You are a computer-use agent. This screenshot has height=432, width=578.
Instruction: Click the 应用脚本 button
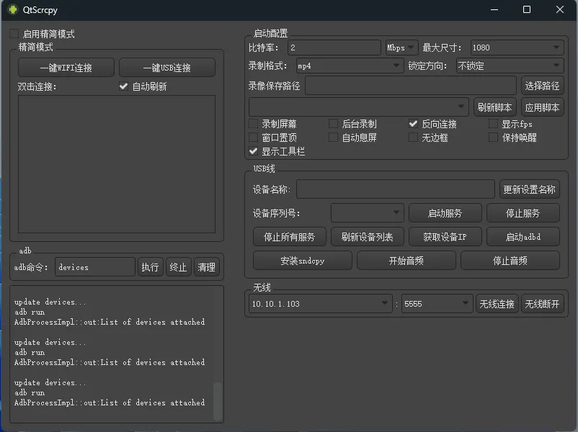(541, 107)
